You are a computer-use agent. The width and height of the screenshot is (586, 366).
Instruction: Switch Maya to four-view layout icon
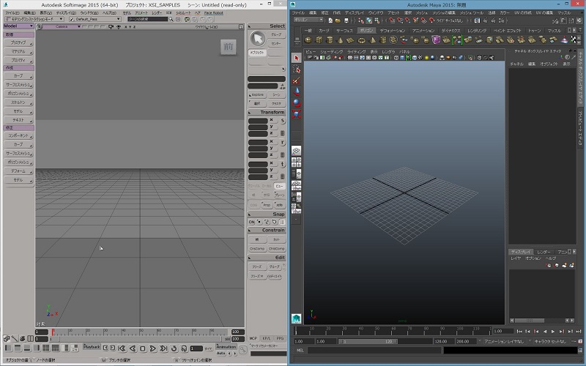coord(297,163)
